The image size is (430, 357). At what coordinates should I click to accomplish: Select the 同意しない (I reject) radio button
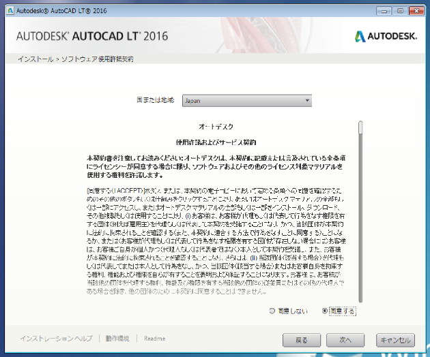pyautogui.click(x=272, y=311)
